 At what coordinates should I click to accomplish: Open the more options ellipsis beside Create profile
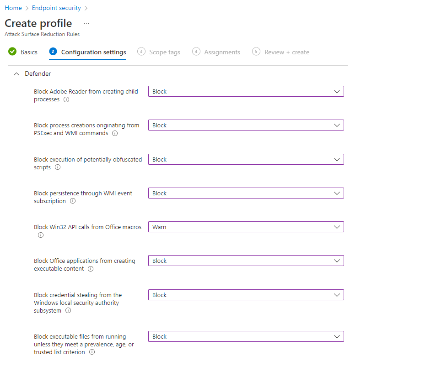tap(86, 23)
